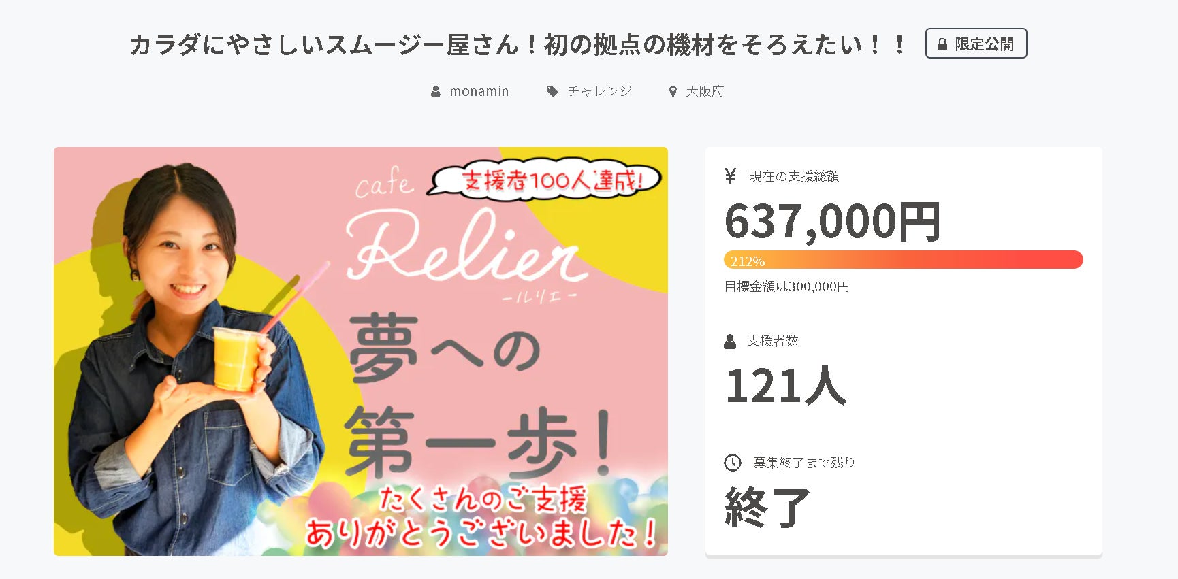Click the 現在の支援総額 label

coord(794,176)
